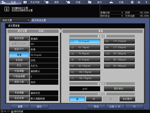Open 打孔 punch setting
This screenshot has height=113, width=150.
19,66
